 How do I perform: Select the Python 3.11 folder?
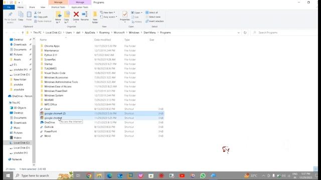tap(51, 55)
